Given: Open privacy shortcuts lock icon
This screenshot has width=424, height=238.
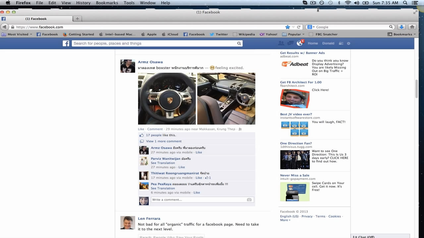Looking at the screenshot, I should pos(341,43).
